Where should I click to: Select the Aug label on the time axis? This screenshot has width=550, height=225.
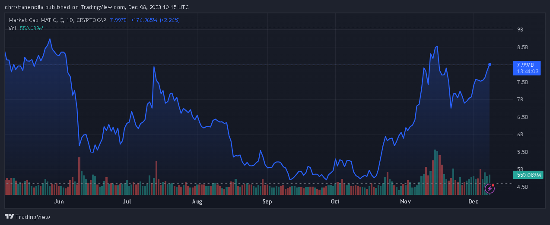[x=197, y=201]
